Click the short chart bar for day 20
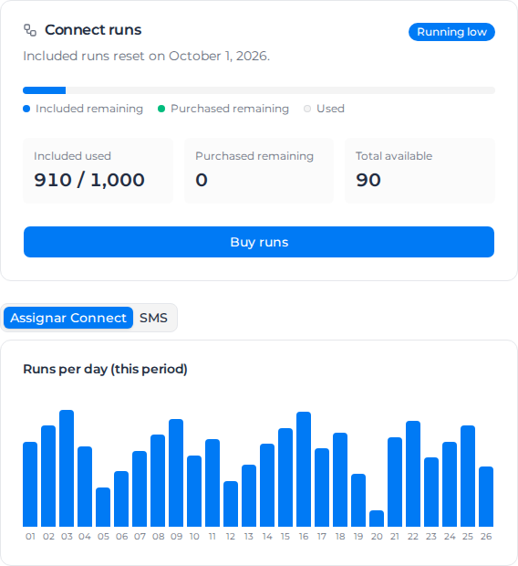The image size is (518, 566). (377, 519)
